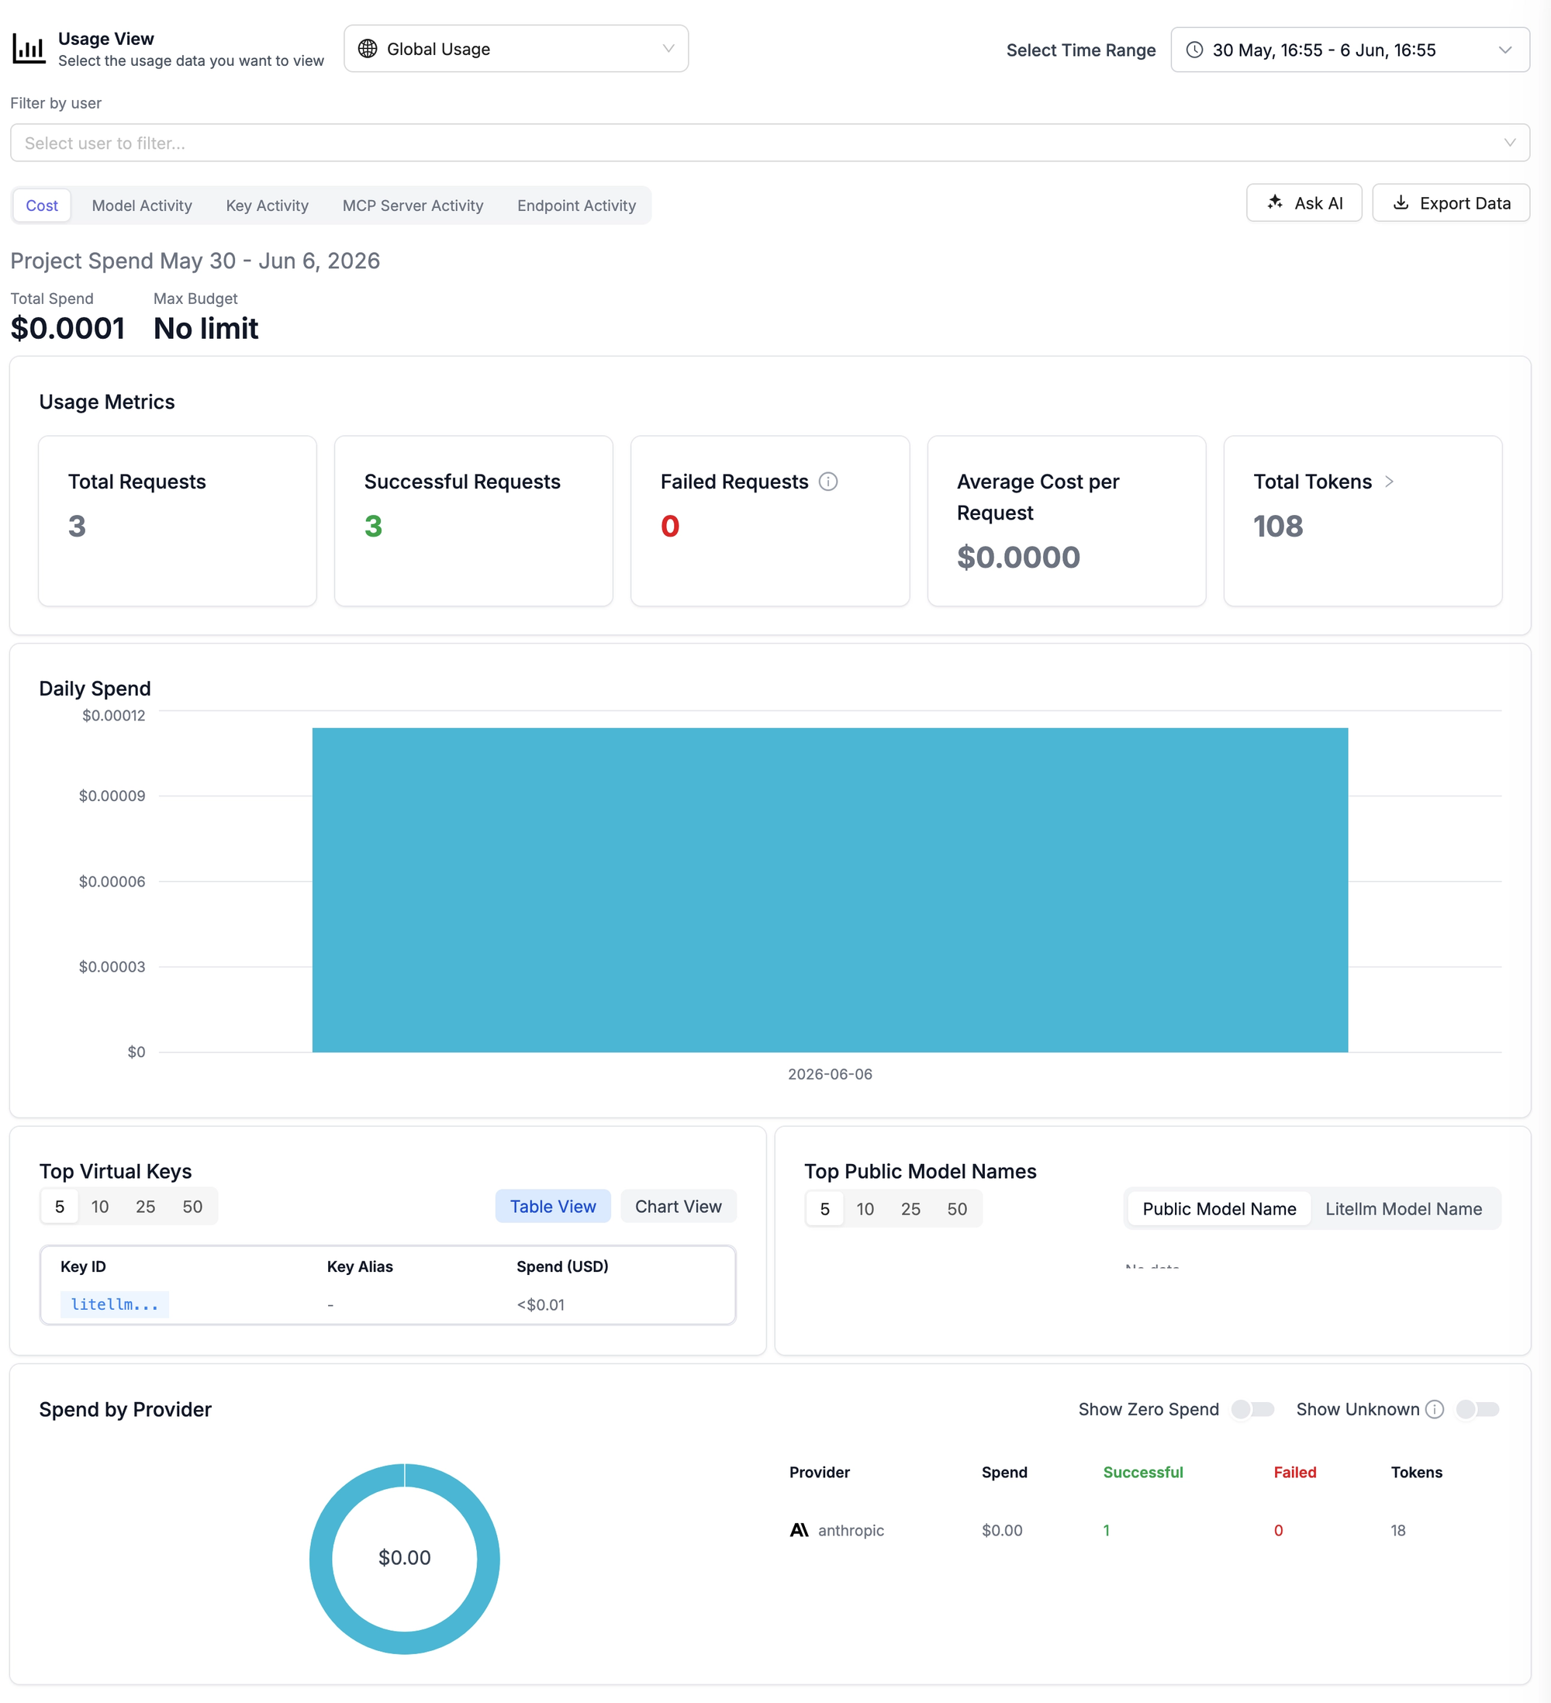Select the Litellm Model Name tab
Viewport: 1551px width, 1703px height.
pos(1403,1209)
